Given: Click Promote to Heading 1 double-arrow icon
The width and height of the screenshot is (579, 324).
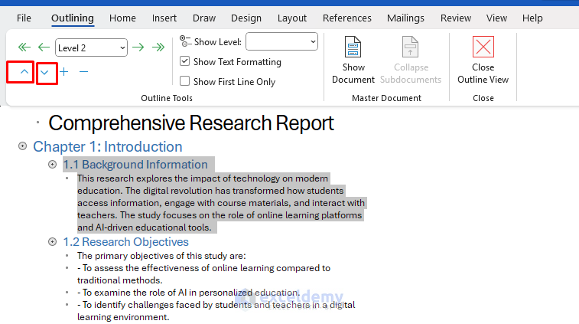Looking at the screenshot, I should tap(24, 47).
